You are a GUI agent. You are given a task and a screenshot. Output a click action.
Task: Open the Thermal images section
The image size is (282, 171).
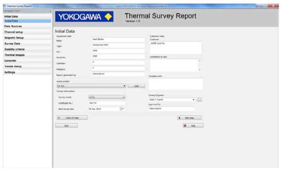coord(27,55)
